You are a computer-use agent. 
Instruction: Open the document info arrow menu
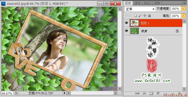[65, 93]
